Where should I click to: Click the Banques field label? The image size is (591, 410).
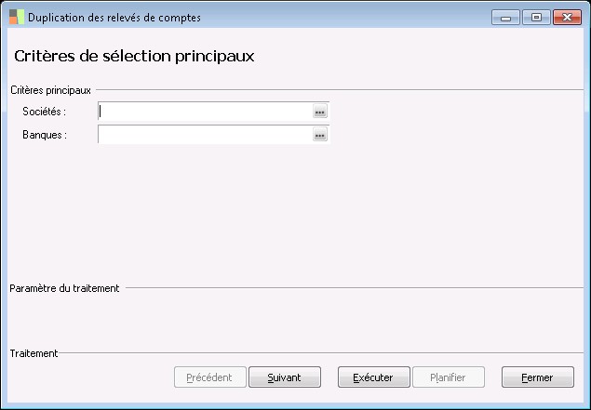tap(45, 135)
